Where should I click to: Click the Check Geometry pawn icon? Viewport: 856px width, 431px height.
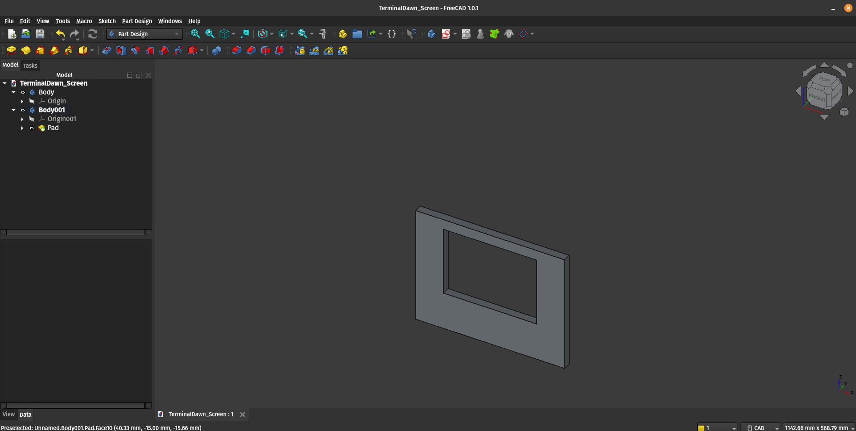pos(480,34)
